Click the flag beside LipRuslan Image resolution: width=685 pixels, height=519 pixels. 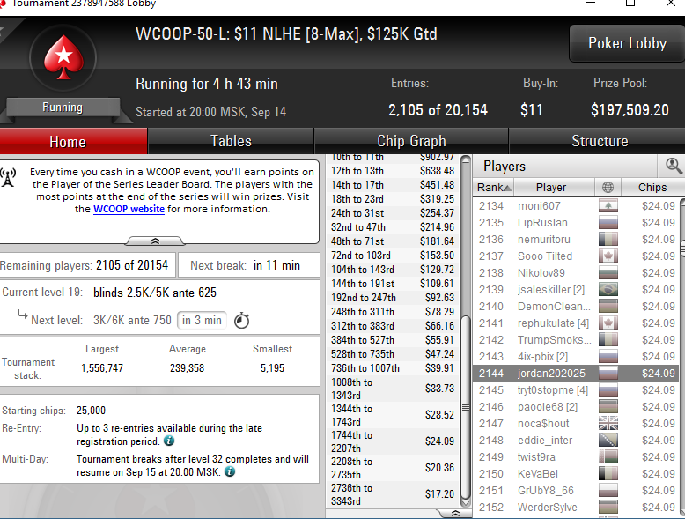[608, 223]
